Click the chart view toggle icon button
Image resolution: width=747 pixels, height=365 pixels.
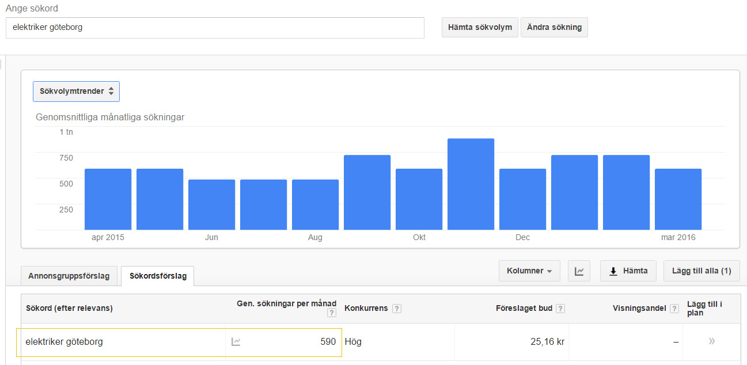tap(579, 271)
